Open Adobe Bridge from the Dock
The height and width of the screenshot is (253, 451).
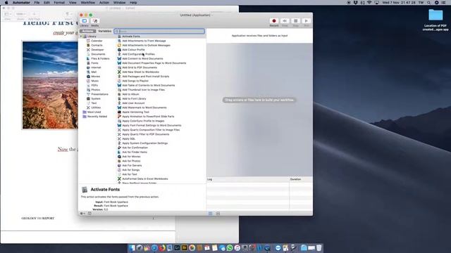pyautogui.click(x=185, y=248)
